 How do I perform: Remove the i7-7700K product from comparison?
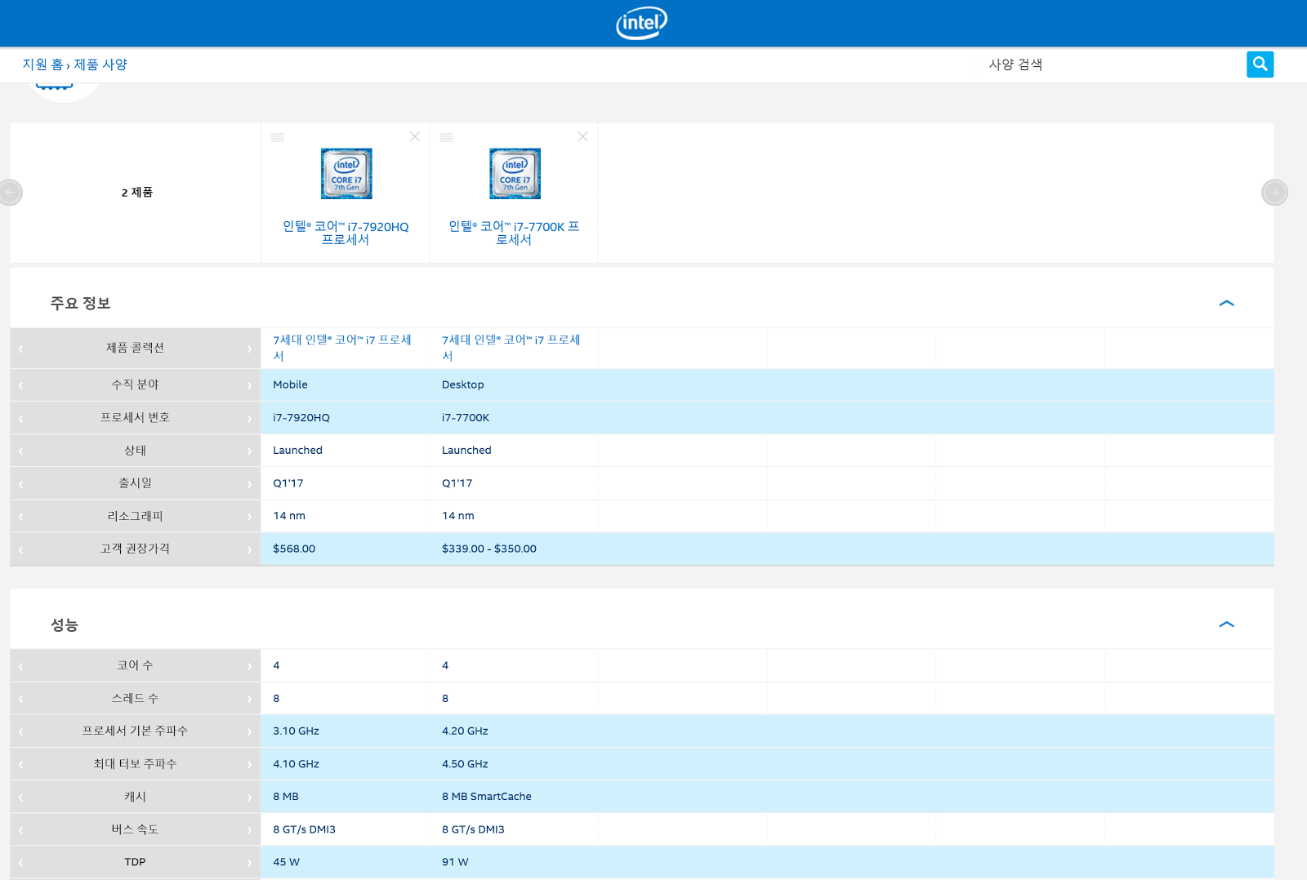(x=582, y=136)
